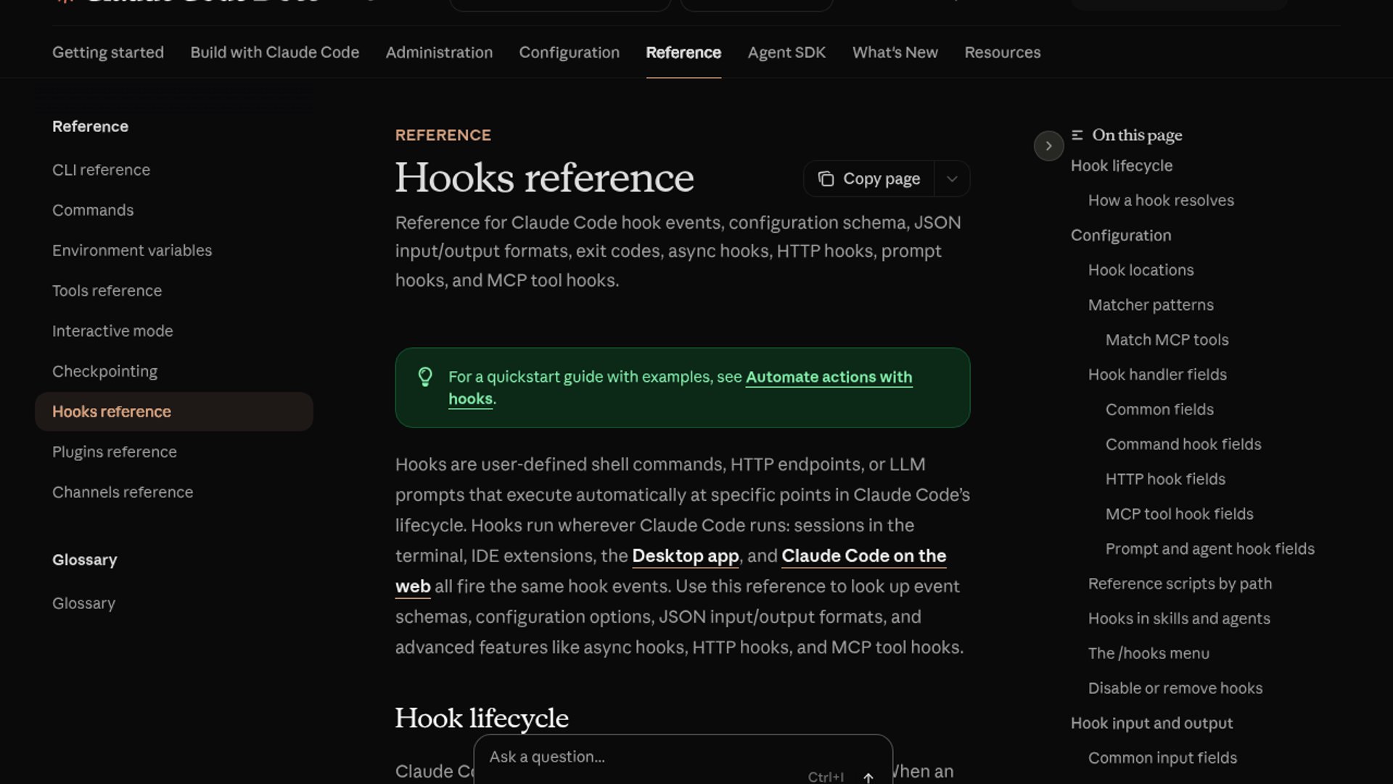Go to the Configuration tab
1393x784 pixels.
click(x=570, y=52)
